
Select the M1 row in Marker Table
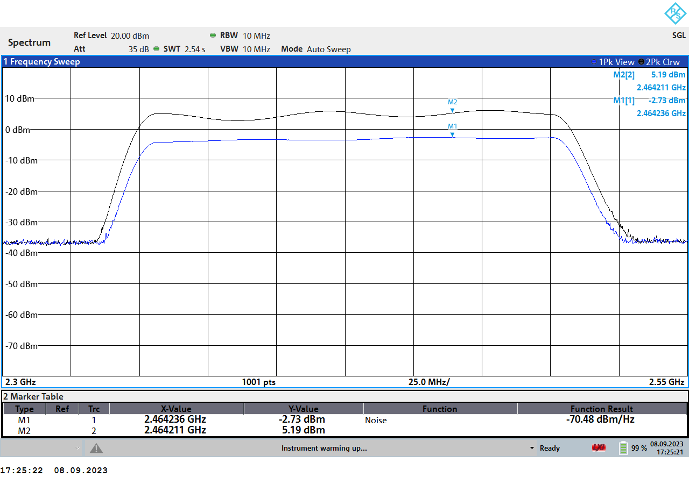pyautogui.click(x=24, y=420)
